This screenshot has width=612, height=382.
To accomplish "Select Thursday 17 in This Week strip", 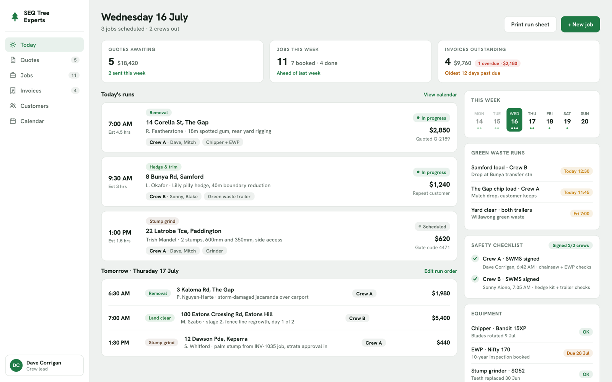I will [532, 120].
